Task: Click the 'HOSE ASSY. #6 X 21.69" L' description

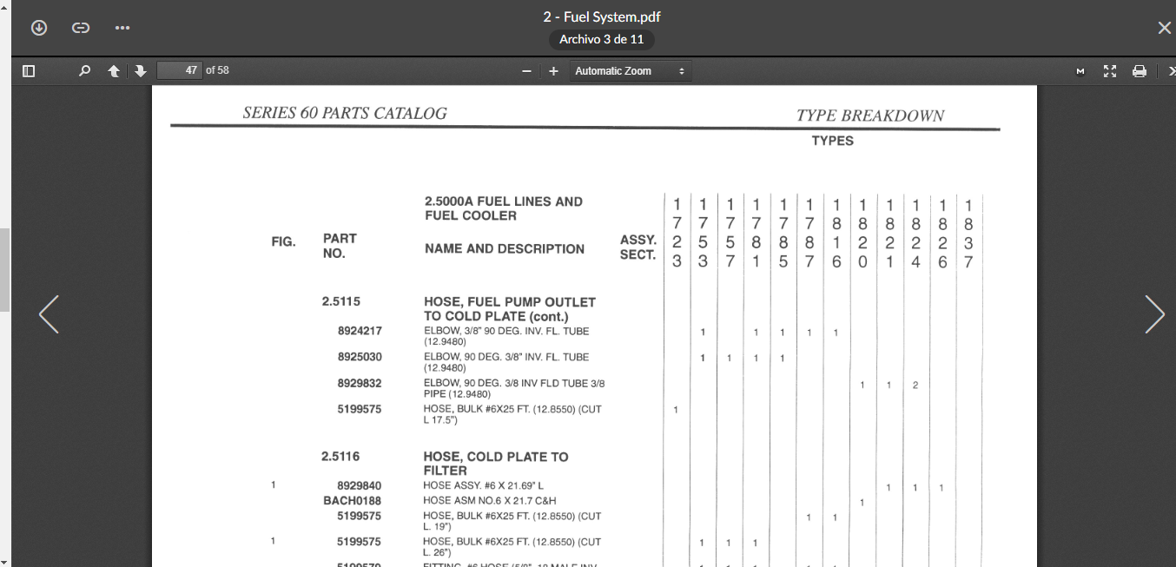Action: [483, 485]
